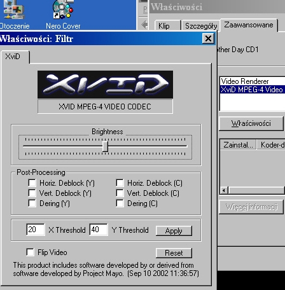
Task: Select Video Renderer in the filter list
Action: [253, 81]
